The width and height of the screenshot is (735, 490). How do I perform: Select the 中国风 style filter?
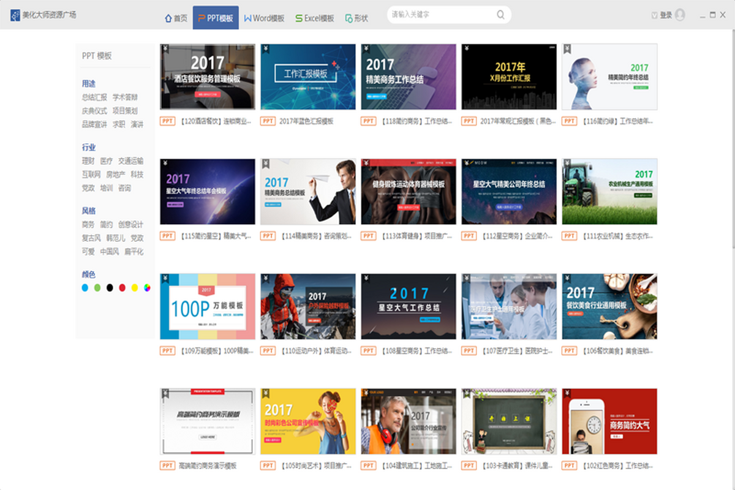[x=109, y=252]
